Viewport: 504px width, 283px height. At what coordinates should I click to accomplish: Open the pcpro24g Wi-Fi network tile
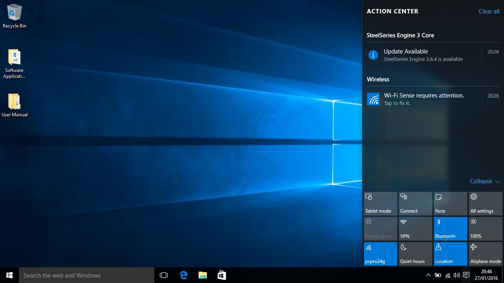pyautogui.click(x=380, y=254)
